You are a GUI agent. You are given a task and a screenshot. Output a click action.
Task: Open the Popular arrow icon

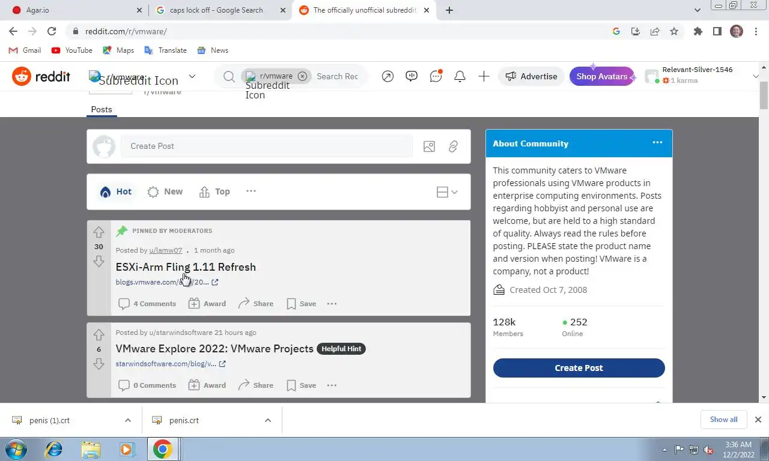tap(388, 76)
